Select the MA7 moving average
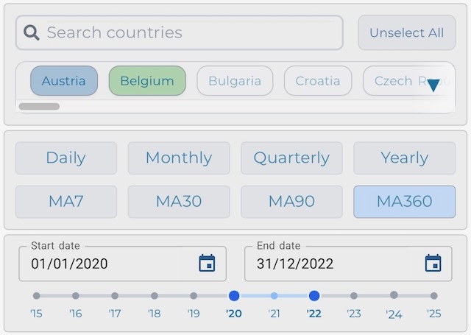This screenshot has width=471, height=335. (x=66, y=202)
